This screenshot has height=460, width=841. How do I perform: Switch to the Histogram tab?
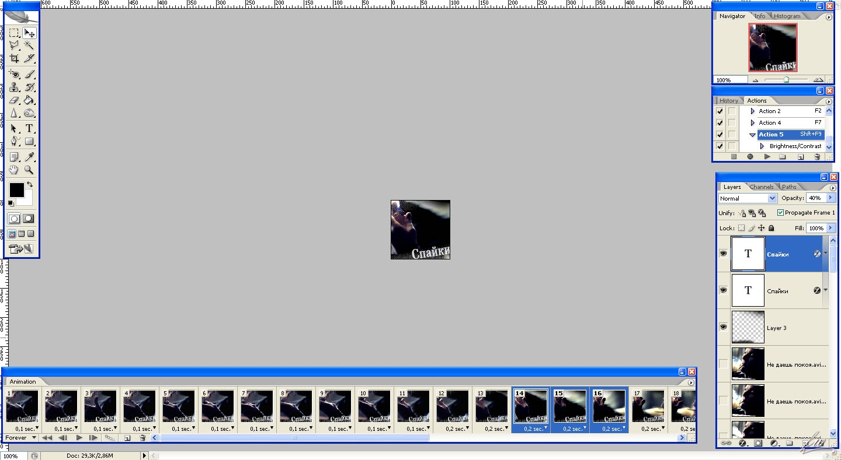click(x=787, y=16)
